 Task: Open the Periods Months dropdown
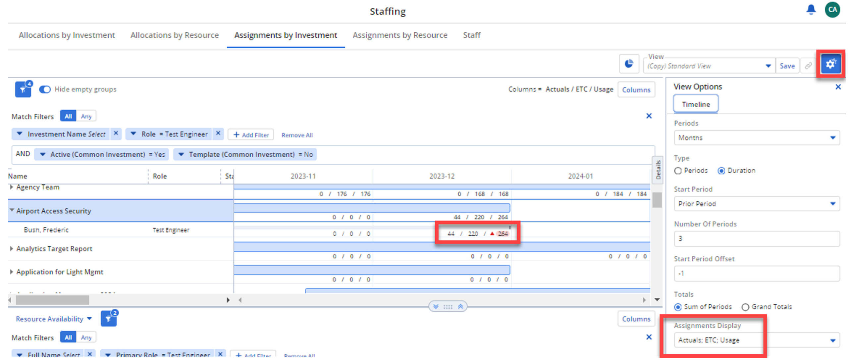tap(757, 138)
